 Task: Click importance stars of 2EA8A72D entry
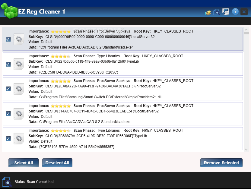61,81
